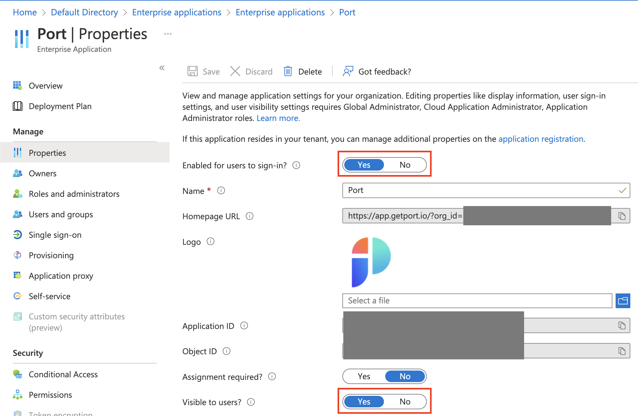Image resolution: width=638 pixels, height=416 pixels.
Task: Click the Name text field
Action: (x=480, y=190)
